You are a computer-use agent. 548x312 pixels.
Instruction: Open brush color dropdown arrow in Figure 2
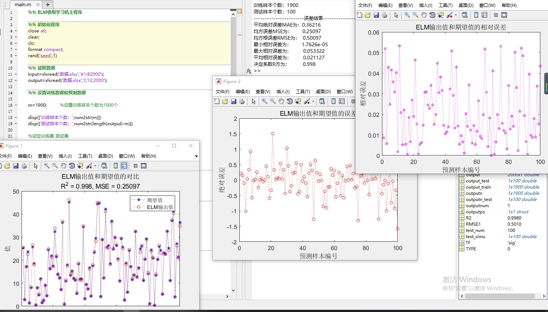pos(313,102)
